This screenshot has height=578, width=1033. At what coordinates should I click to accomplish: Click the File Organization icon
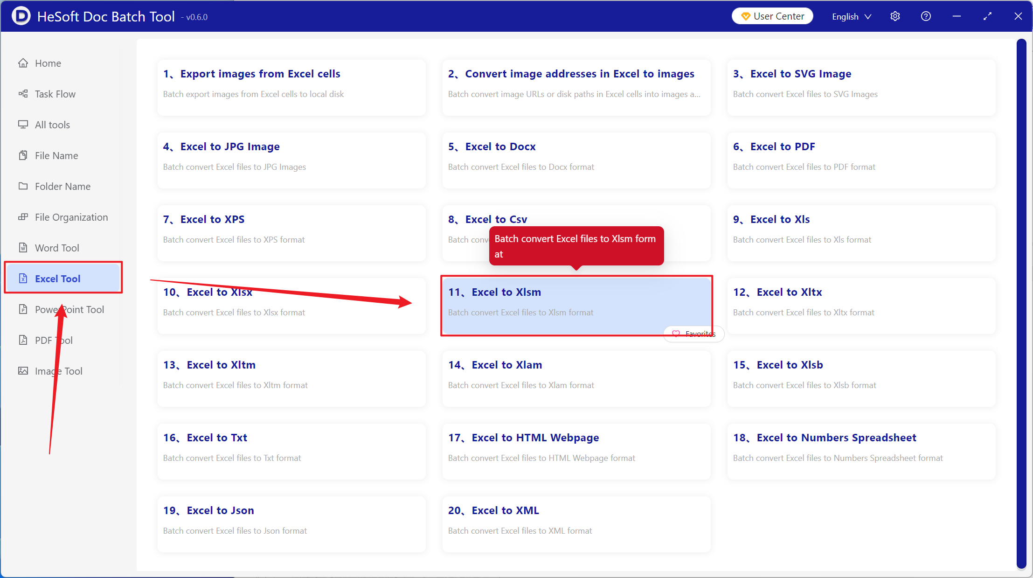23,217
